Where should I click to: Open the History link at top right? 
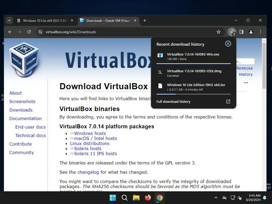click(x=246, y=74)
